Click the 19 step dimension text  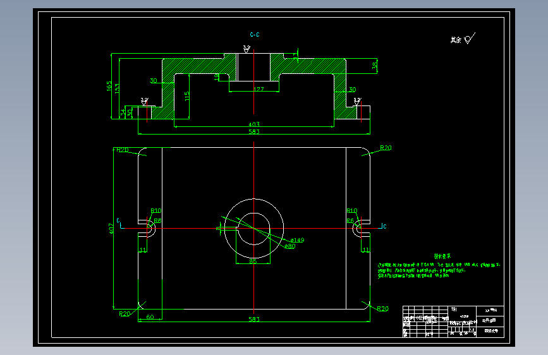click(x=216, y=76)
